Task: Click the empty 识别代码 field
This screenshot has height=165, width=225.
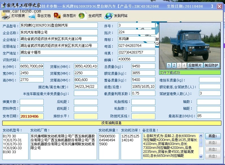Action: click(59, 59)
